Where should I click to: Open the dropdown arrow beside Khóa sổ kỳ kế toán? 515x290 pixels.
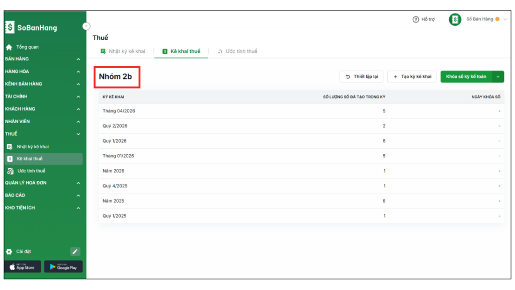click(x=498, y=77)
